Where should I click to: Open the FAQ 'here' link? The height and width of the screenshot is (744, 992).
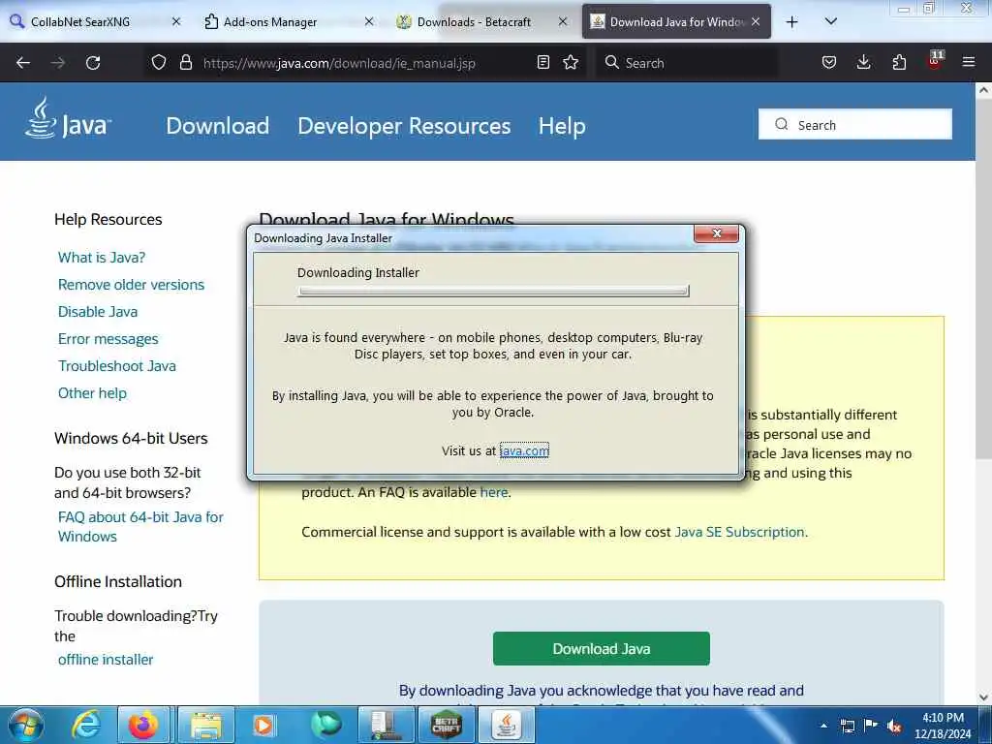tap(493, 492)
